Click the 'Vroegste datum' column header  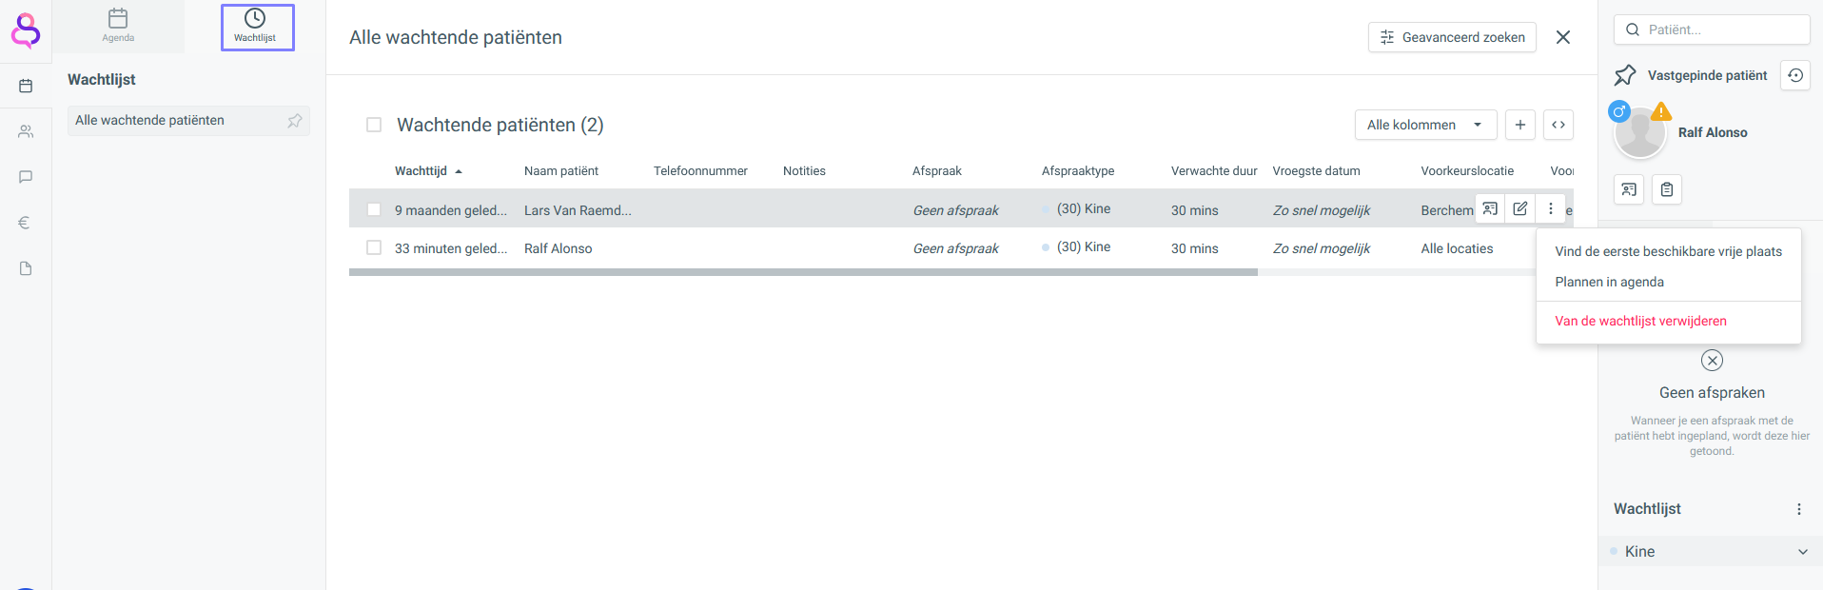click(x=1316, y=171)
